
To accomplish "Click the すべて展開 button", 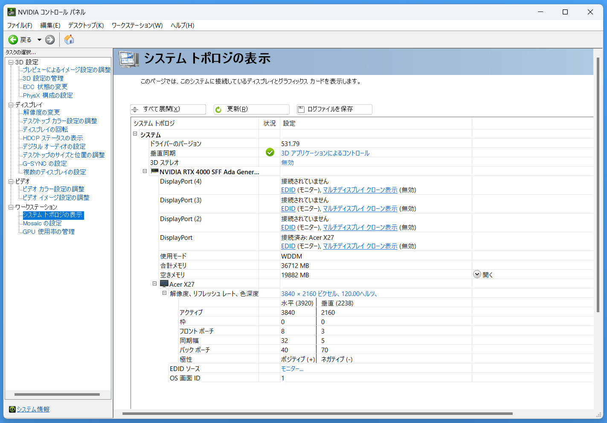I will coord(168,109).
